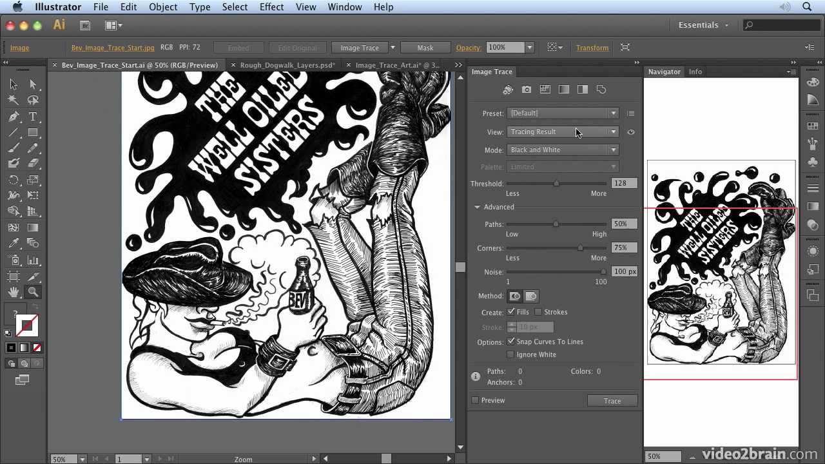Screen dimensions: 825x464
Task: Choose the Type tool
Action: [33, 116]
